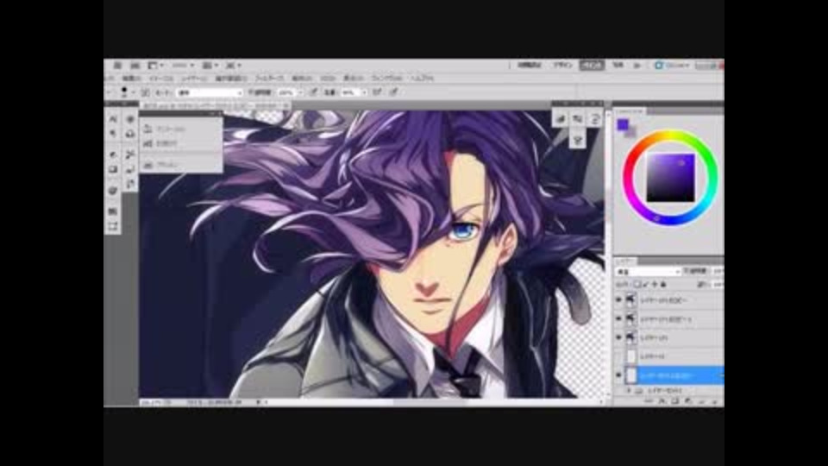Screen dimensions: 828x466
Task: Toggle the Brush panel from the options bar
Action: pos(145,92)
